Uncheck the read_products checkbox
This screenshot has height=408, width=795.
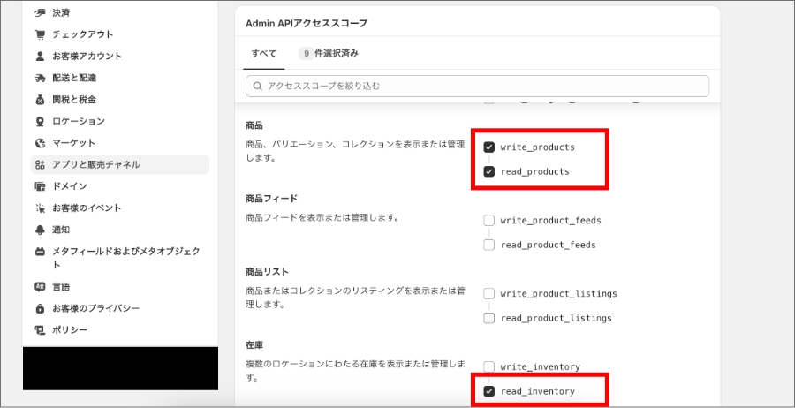(x=488, y=172)
